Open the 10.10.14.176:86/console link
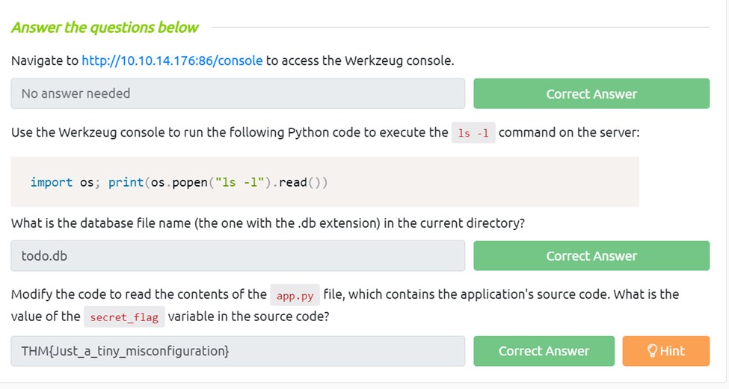Screen dimensions: 729x389 tap(172, 60)
